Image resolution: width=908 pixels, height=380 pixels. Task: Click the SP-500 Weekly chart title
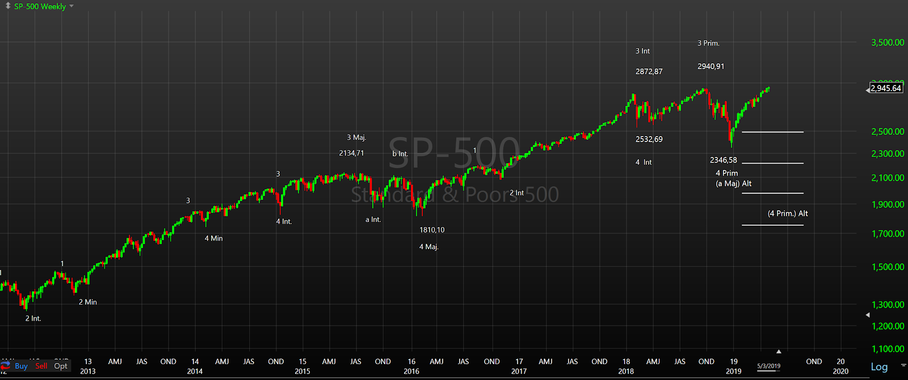coord(40,6)
